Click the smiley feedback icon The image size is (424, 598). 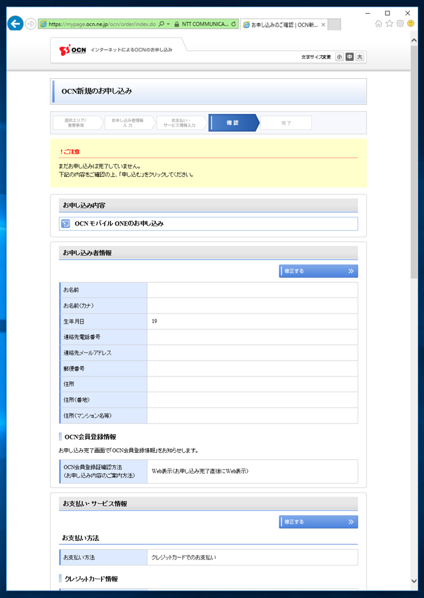(x=411, y=24)
